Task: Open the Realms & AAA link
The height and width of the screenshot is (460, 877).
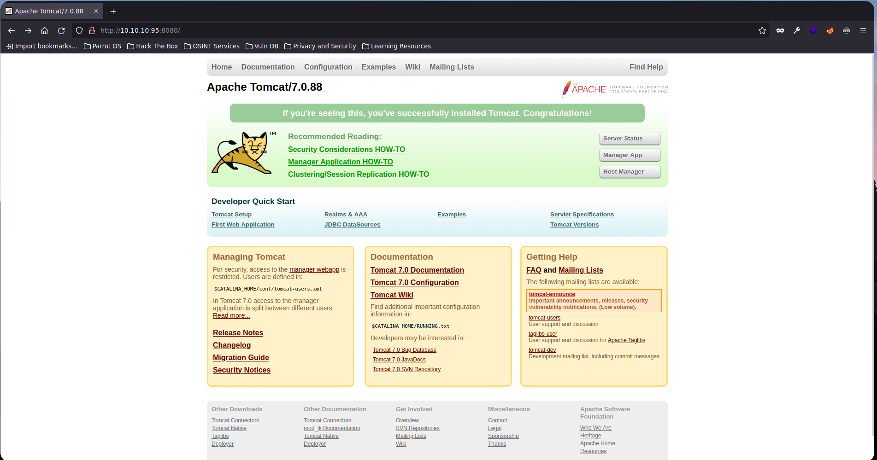Action: (346, 215)
